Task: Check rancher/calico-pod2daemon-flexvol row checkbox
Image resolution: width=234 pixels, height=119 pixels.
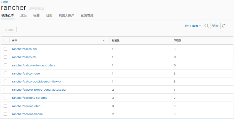Action: [x=6, y=81]
